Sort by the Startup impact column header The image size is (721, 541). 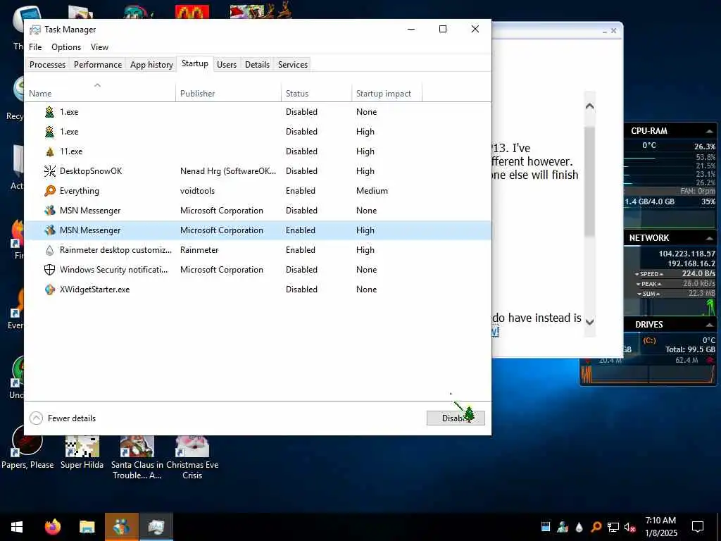387,94
